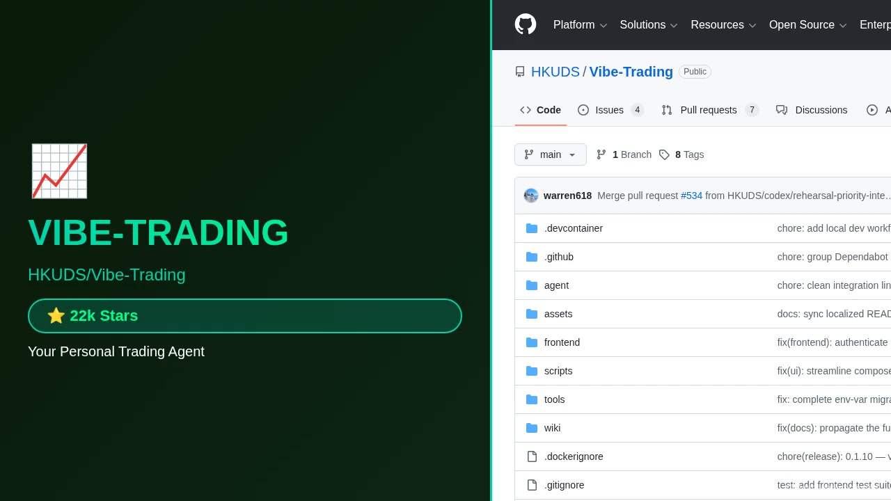The height and width of the screenshot is (501, 891).
Task: Open the frontend folder
Action: 562,342
